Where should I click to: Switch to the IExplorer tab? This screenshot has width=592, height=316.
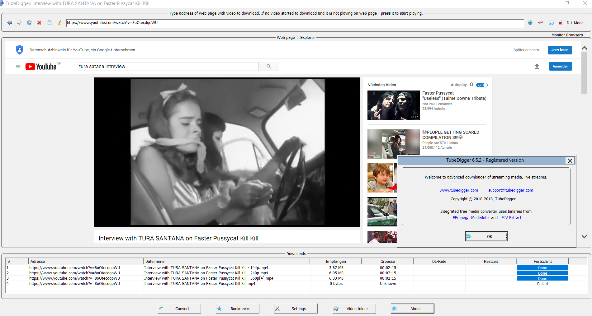(307, 38)
